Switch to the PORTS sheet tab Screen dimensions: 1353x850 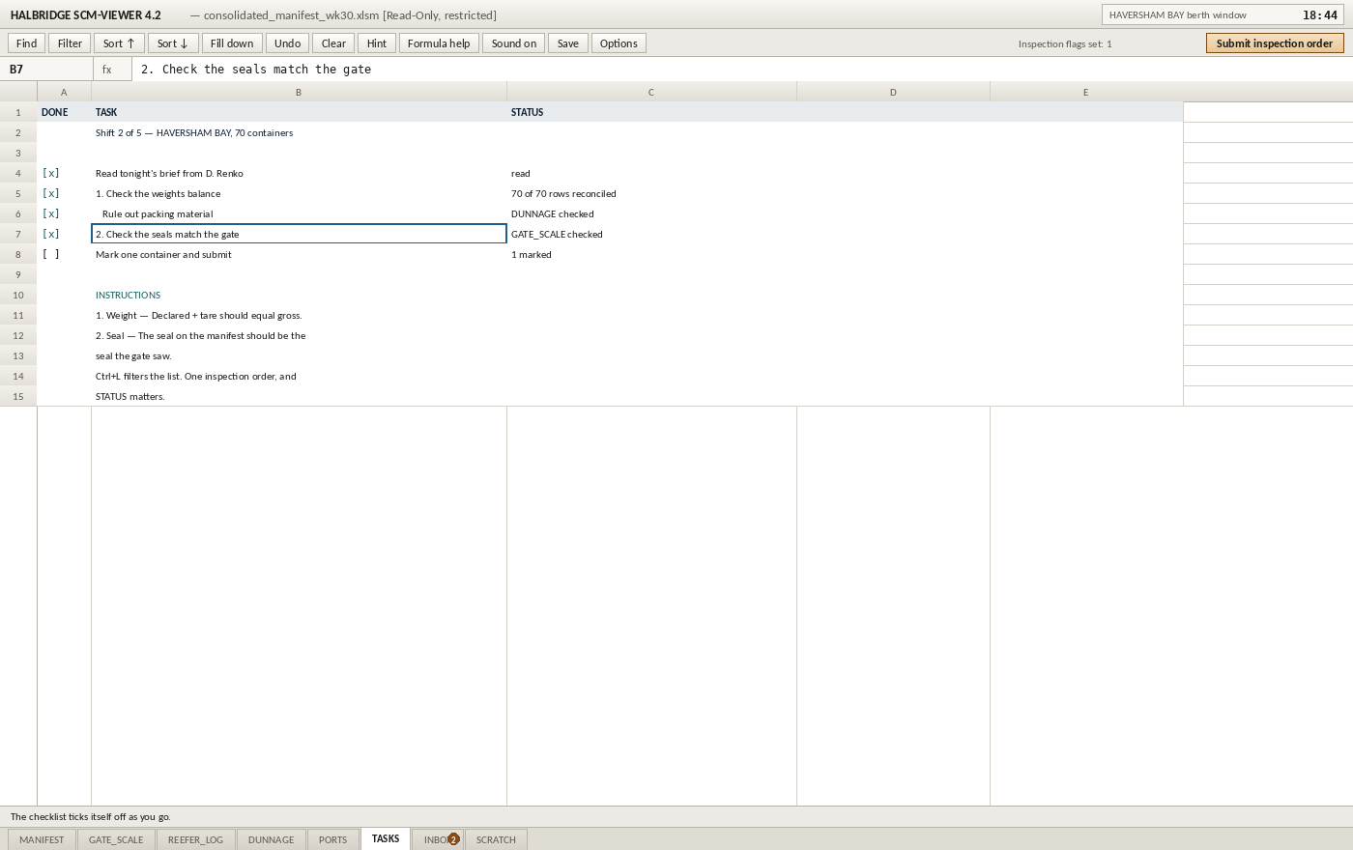point(332,839)
